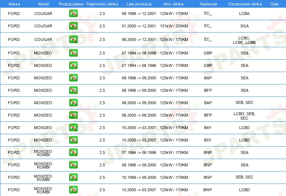286x196 pixels.
Task: Click MONDEO KOMBI model in the BWY row
Action: tap(43, 190)
